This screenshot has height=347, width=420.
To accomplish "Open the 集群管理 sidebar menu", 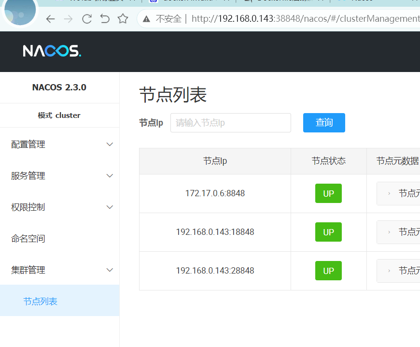I will tap(59, 270).
